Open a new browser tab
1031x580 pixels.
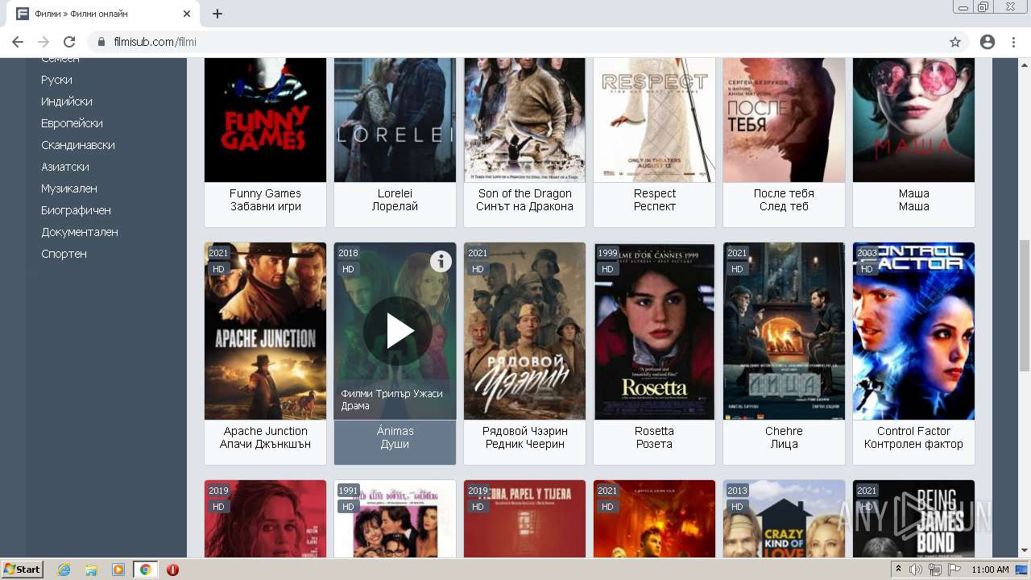coord(217,14)
